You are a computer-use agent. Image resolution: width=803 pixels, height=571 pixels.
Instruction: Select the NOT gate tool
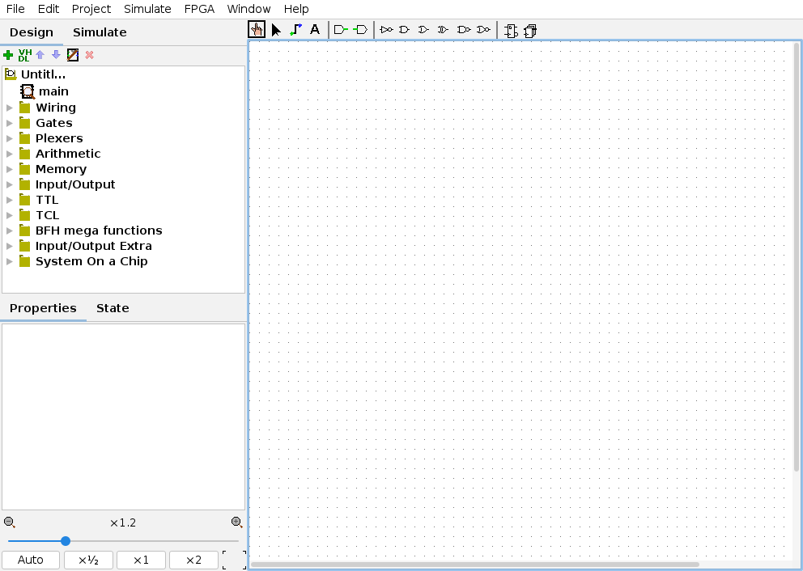[x=386, y=30]
